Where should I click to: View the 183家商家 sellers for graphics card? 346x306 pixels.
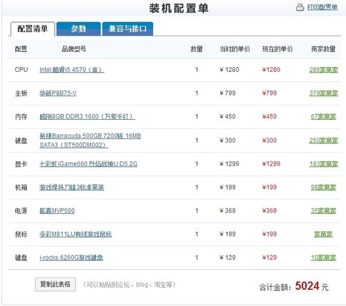[323, 164]
